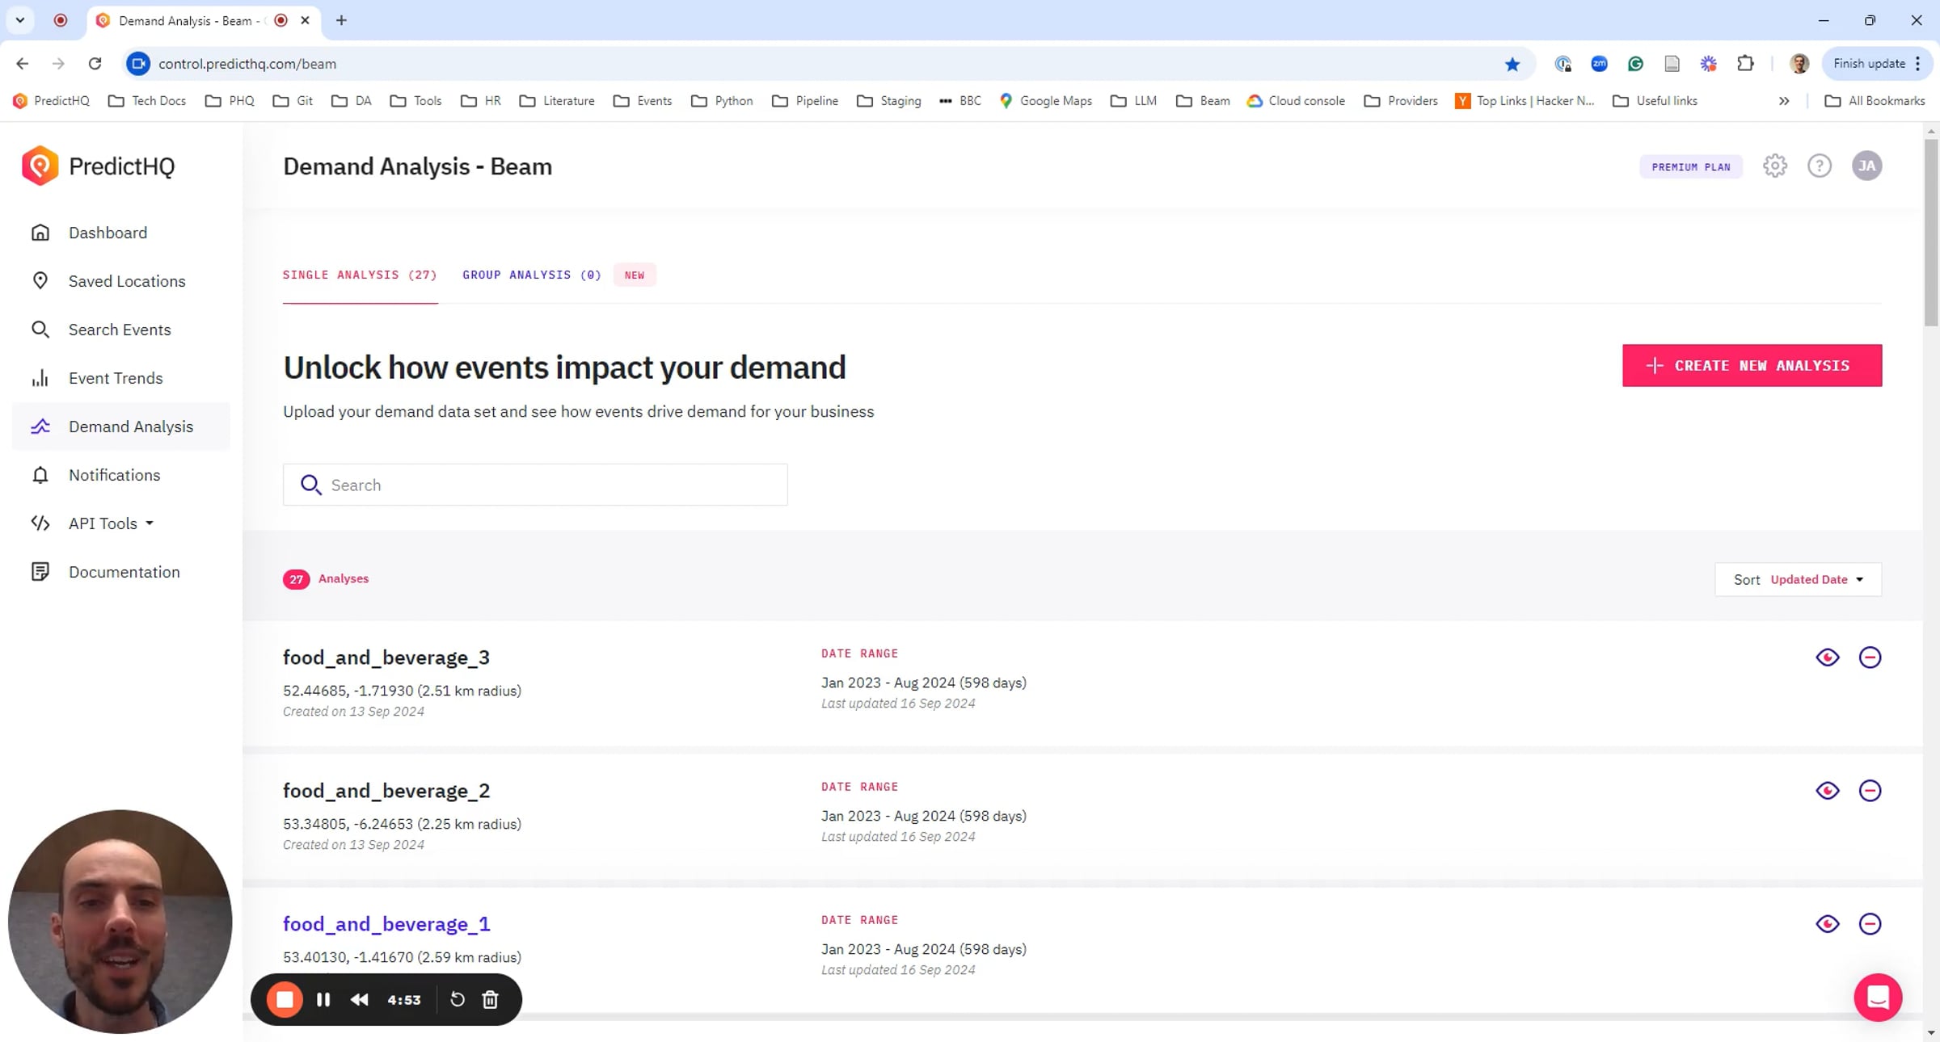The width and height of the screenshot is (1940, 1042).
Task: Open the food_and_beverage_1 analysis link
Action: coord(386,924)
